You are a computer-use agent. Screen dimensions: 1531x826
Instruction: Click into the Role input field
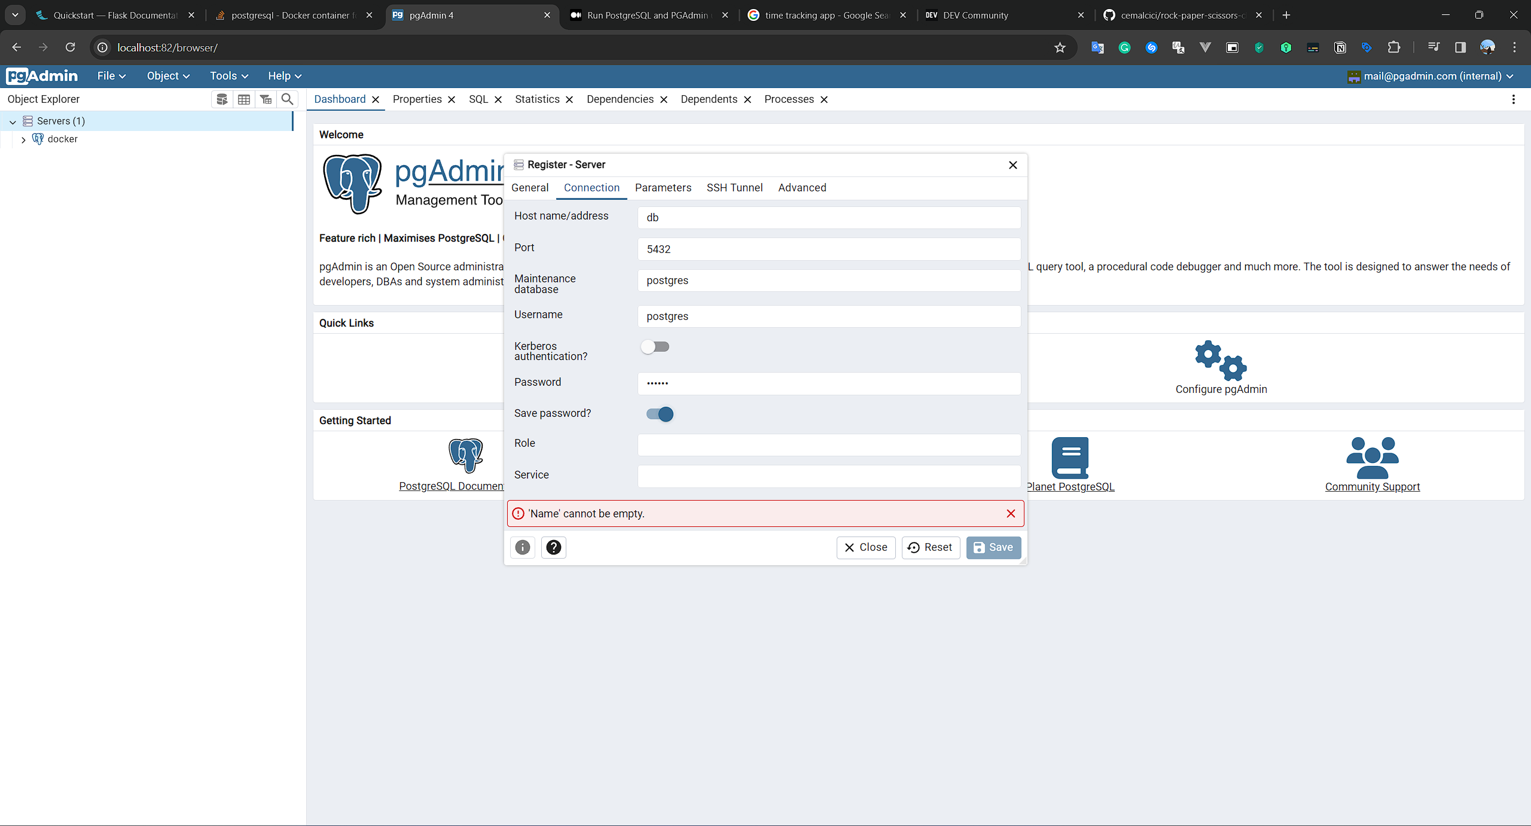click(829, 444)
